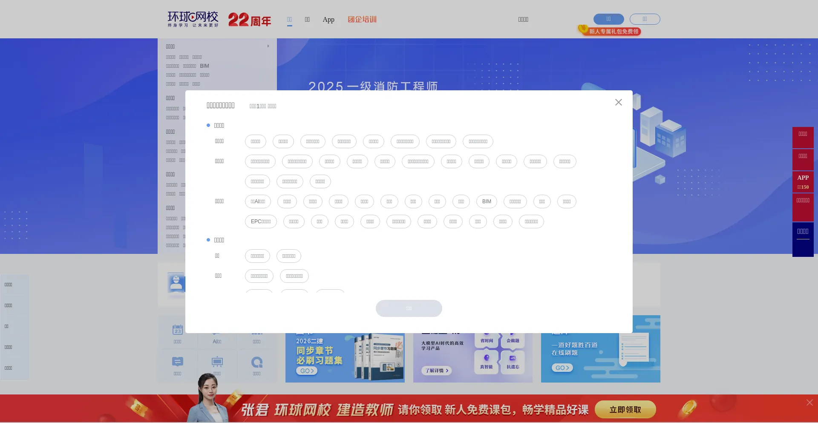Open the APP item in right floating sidebar
The image size is (818, 423).
[x=803, y=182]
